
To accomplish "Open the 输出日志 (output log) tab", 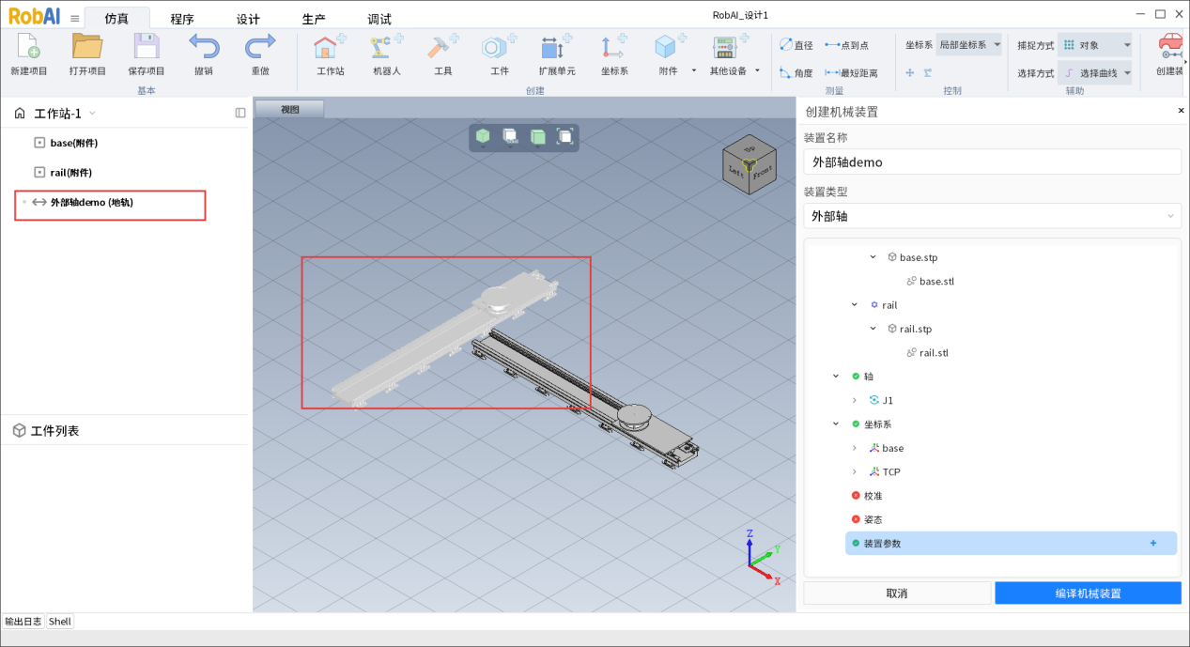I will pos(23,621).
